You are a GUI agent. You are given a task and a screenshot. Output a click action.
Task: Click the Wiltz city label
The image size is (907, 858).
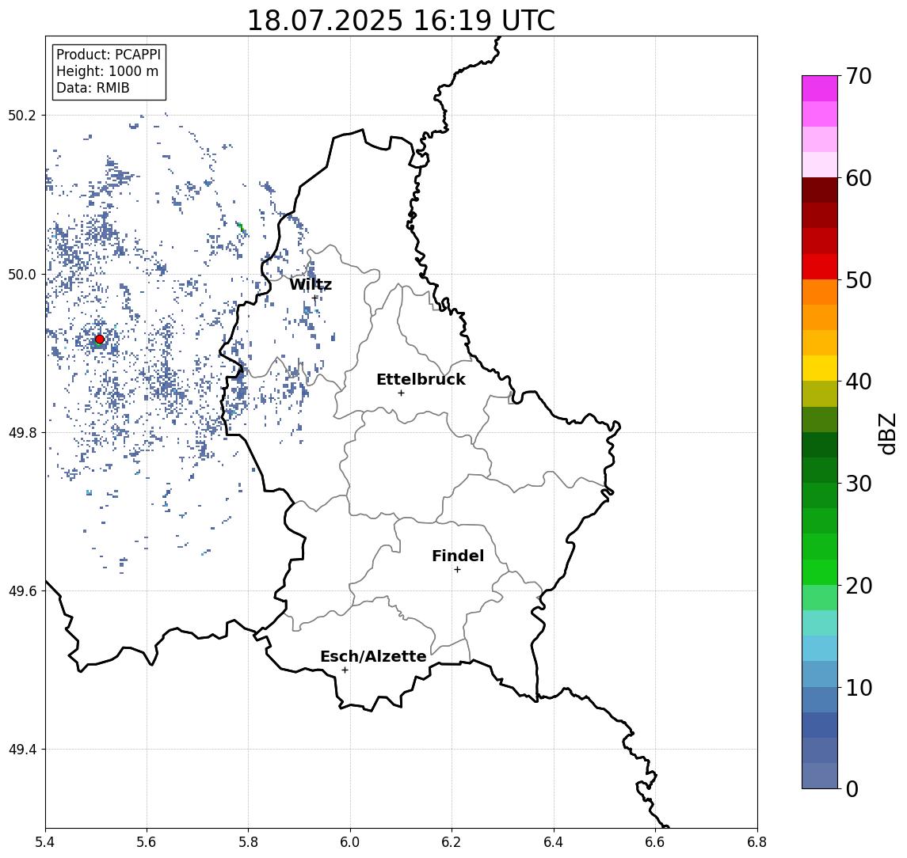point(311,284)
